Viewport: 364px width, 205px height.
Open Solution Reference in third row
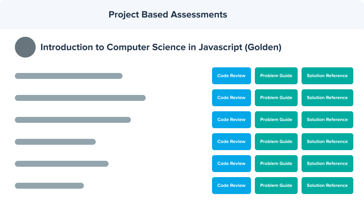click(327, 120)
